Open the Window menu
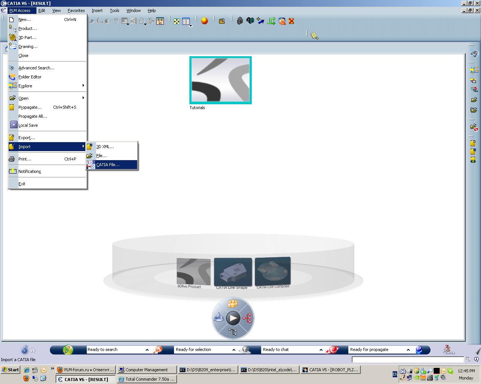 pyautogui.click(x=133, y=10)
